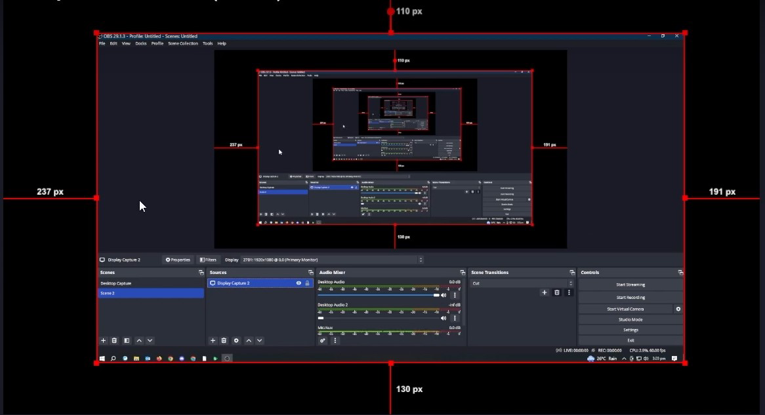This screenshot has width=765, height=415.
Task: Open the Scene Collection menu
Action: point(183,43)
